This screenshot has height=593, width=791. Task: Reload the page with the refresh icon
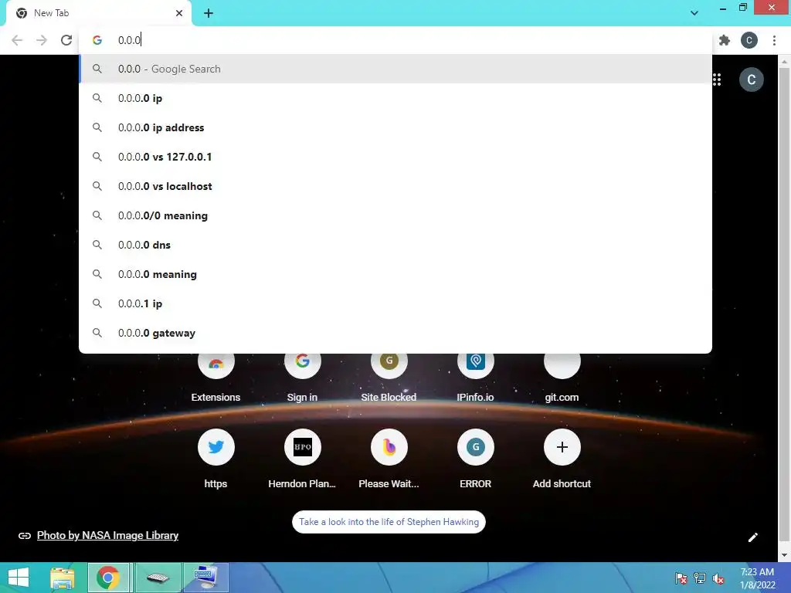66,40
